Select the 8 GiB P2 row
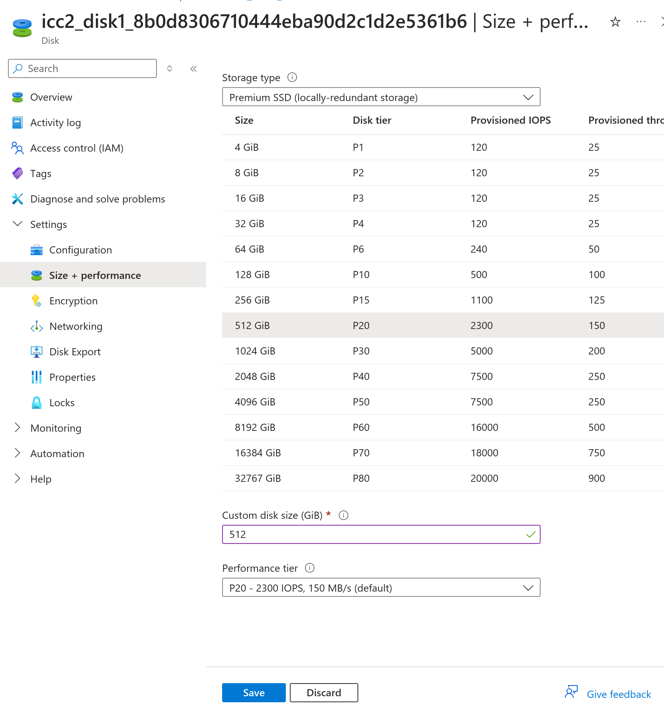Viewport: 664px width, 709px height. (443, 173)
